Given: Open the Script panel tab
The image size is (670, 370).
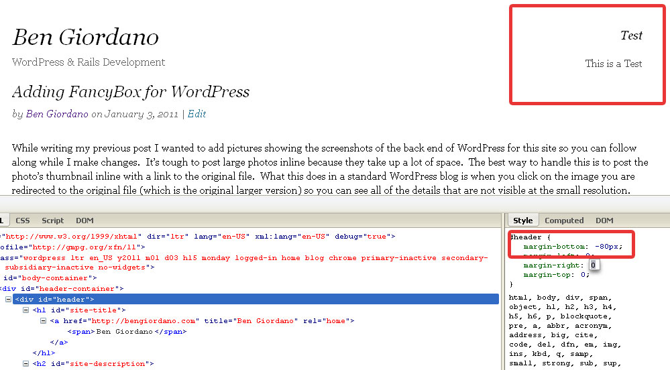Looking at the screenshot, I should coord(53,221).
